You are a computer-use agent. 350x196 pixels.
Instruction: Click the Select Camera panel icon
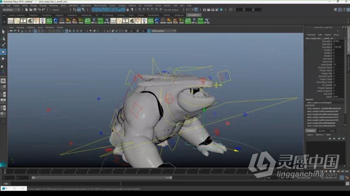(11, 31)
